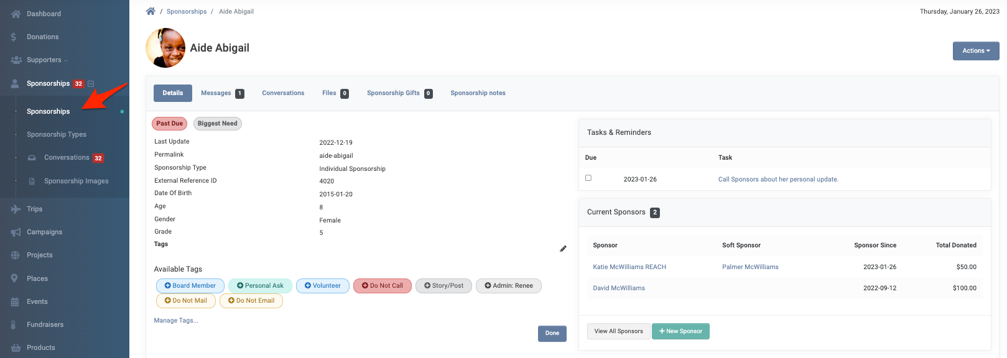Select Sponsorships submenu item in sidebar
Viewport: 1007px width, 358px height.
point(49,111)
